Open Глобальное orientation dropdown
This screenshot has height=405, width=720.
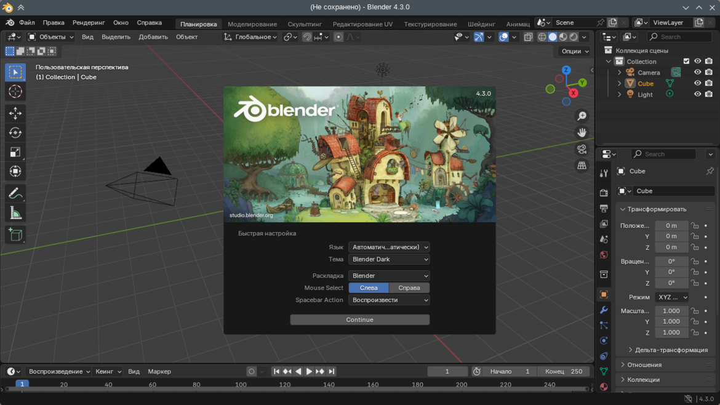[x=250, y=37]
